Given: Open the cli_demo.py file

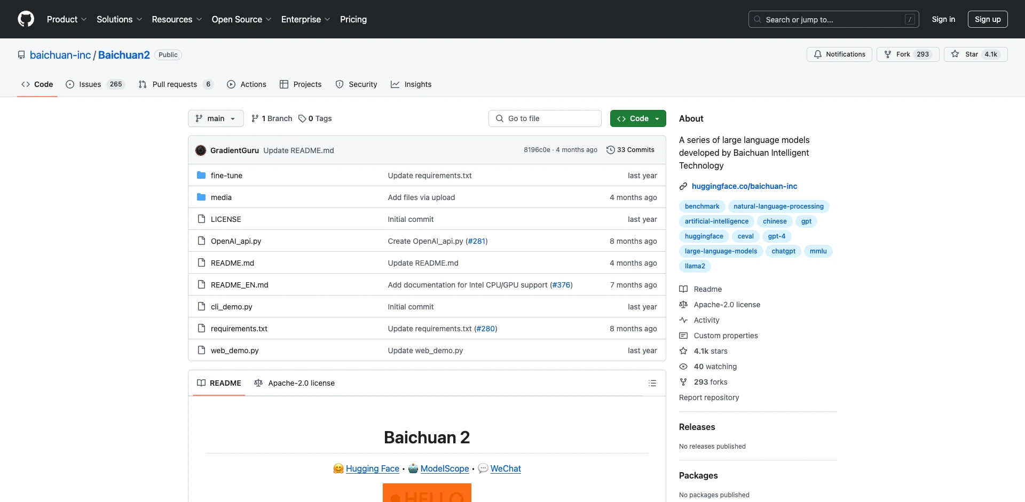Looking at the screenshot, I should click(231, 307).
